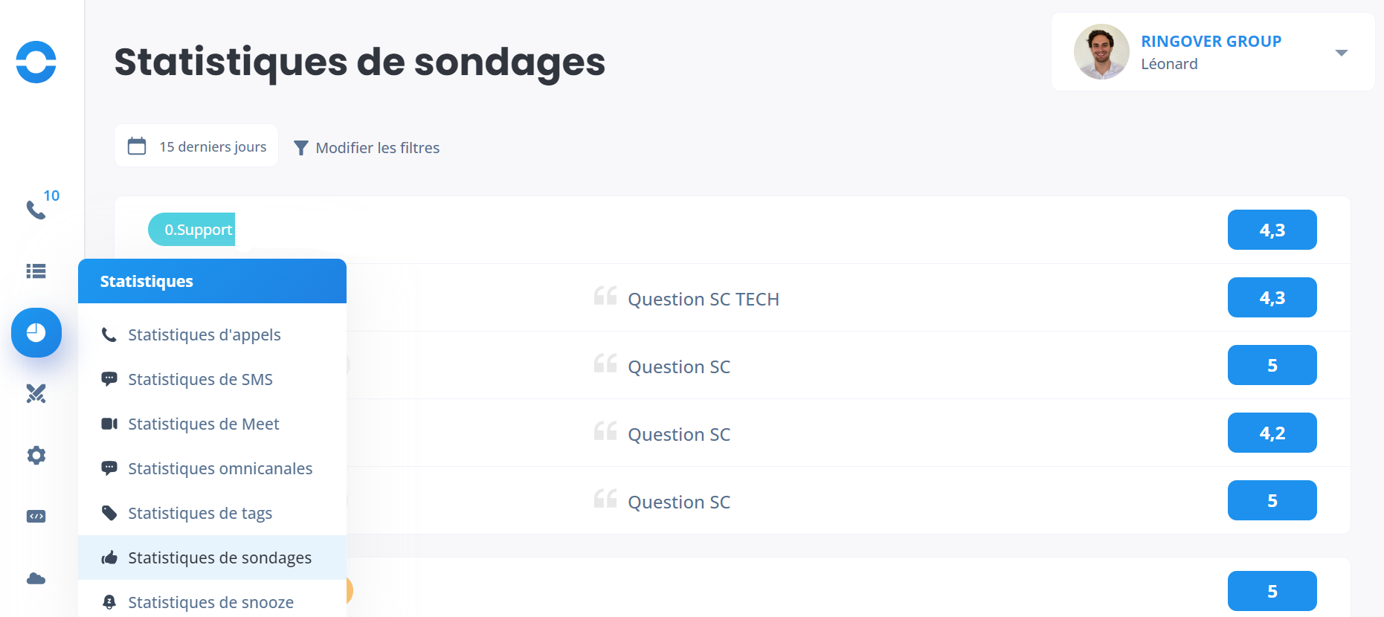Click the list view sidebar icon

point(36,271)
